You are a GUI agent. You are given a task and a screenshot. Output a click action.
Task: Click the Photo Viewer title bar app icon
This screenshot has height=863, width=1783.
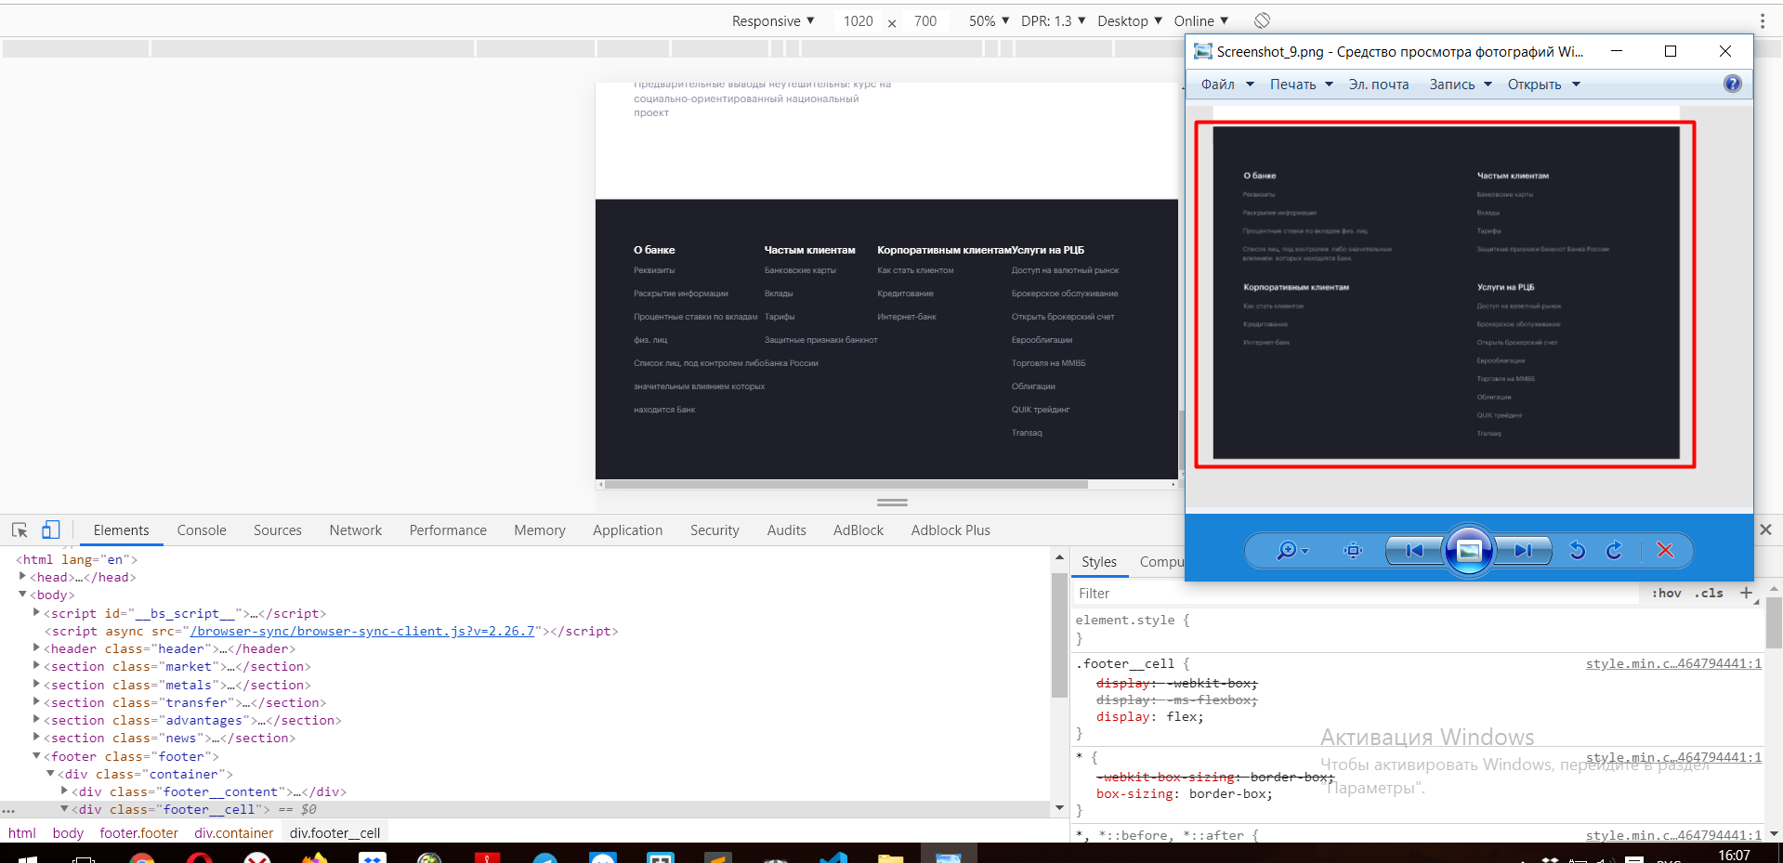[x=1203, y=51]
